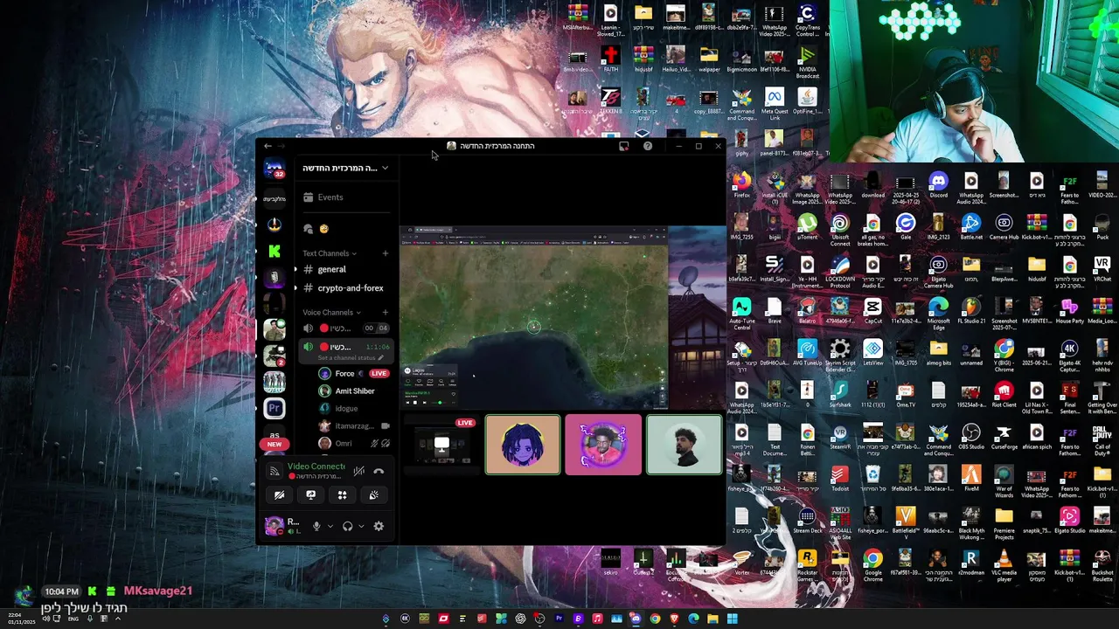The height and width of the screenshot is (629, 1119).
Task: Open the Surfshark desktop shortcut
Action: pyautogui.click(x=840, y=395)
